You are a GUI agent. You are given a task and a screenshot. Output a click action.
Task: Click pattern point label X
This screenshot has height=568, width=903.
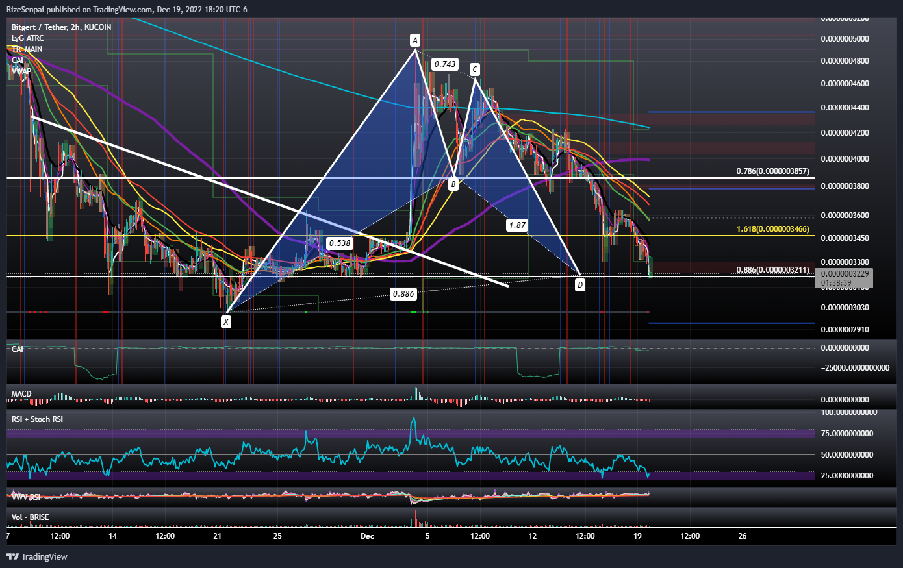[x=226, y=321]
